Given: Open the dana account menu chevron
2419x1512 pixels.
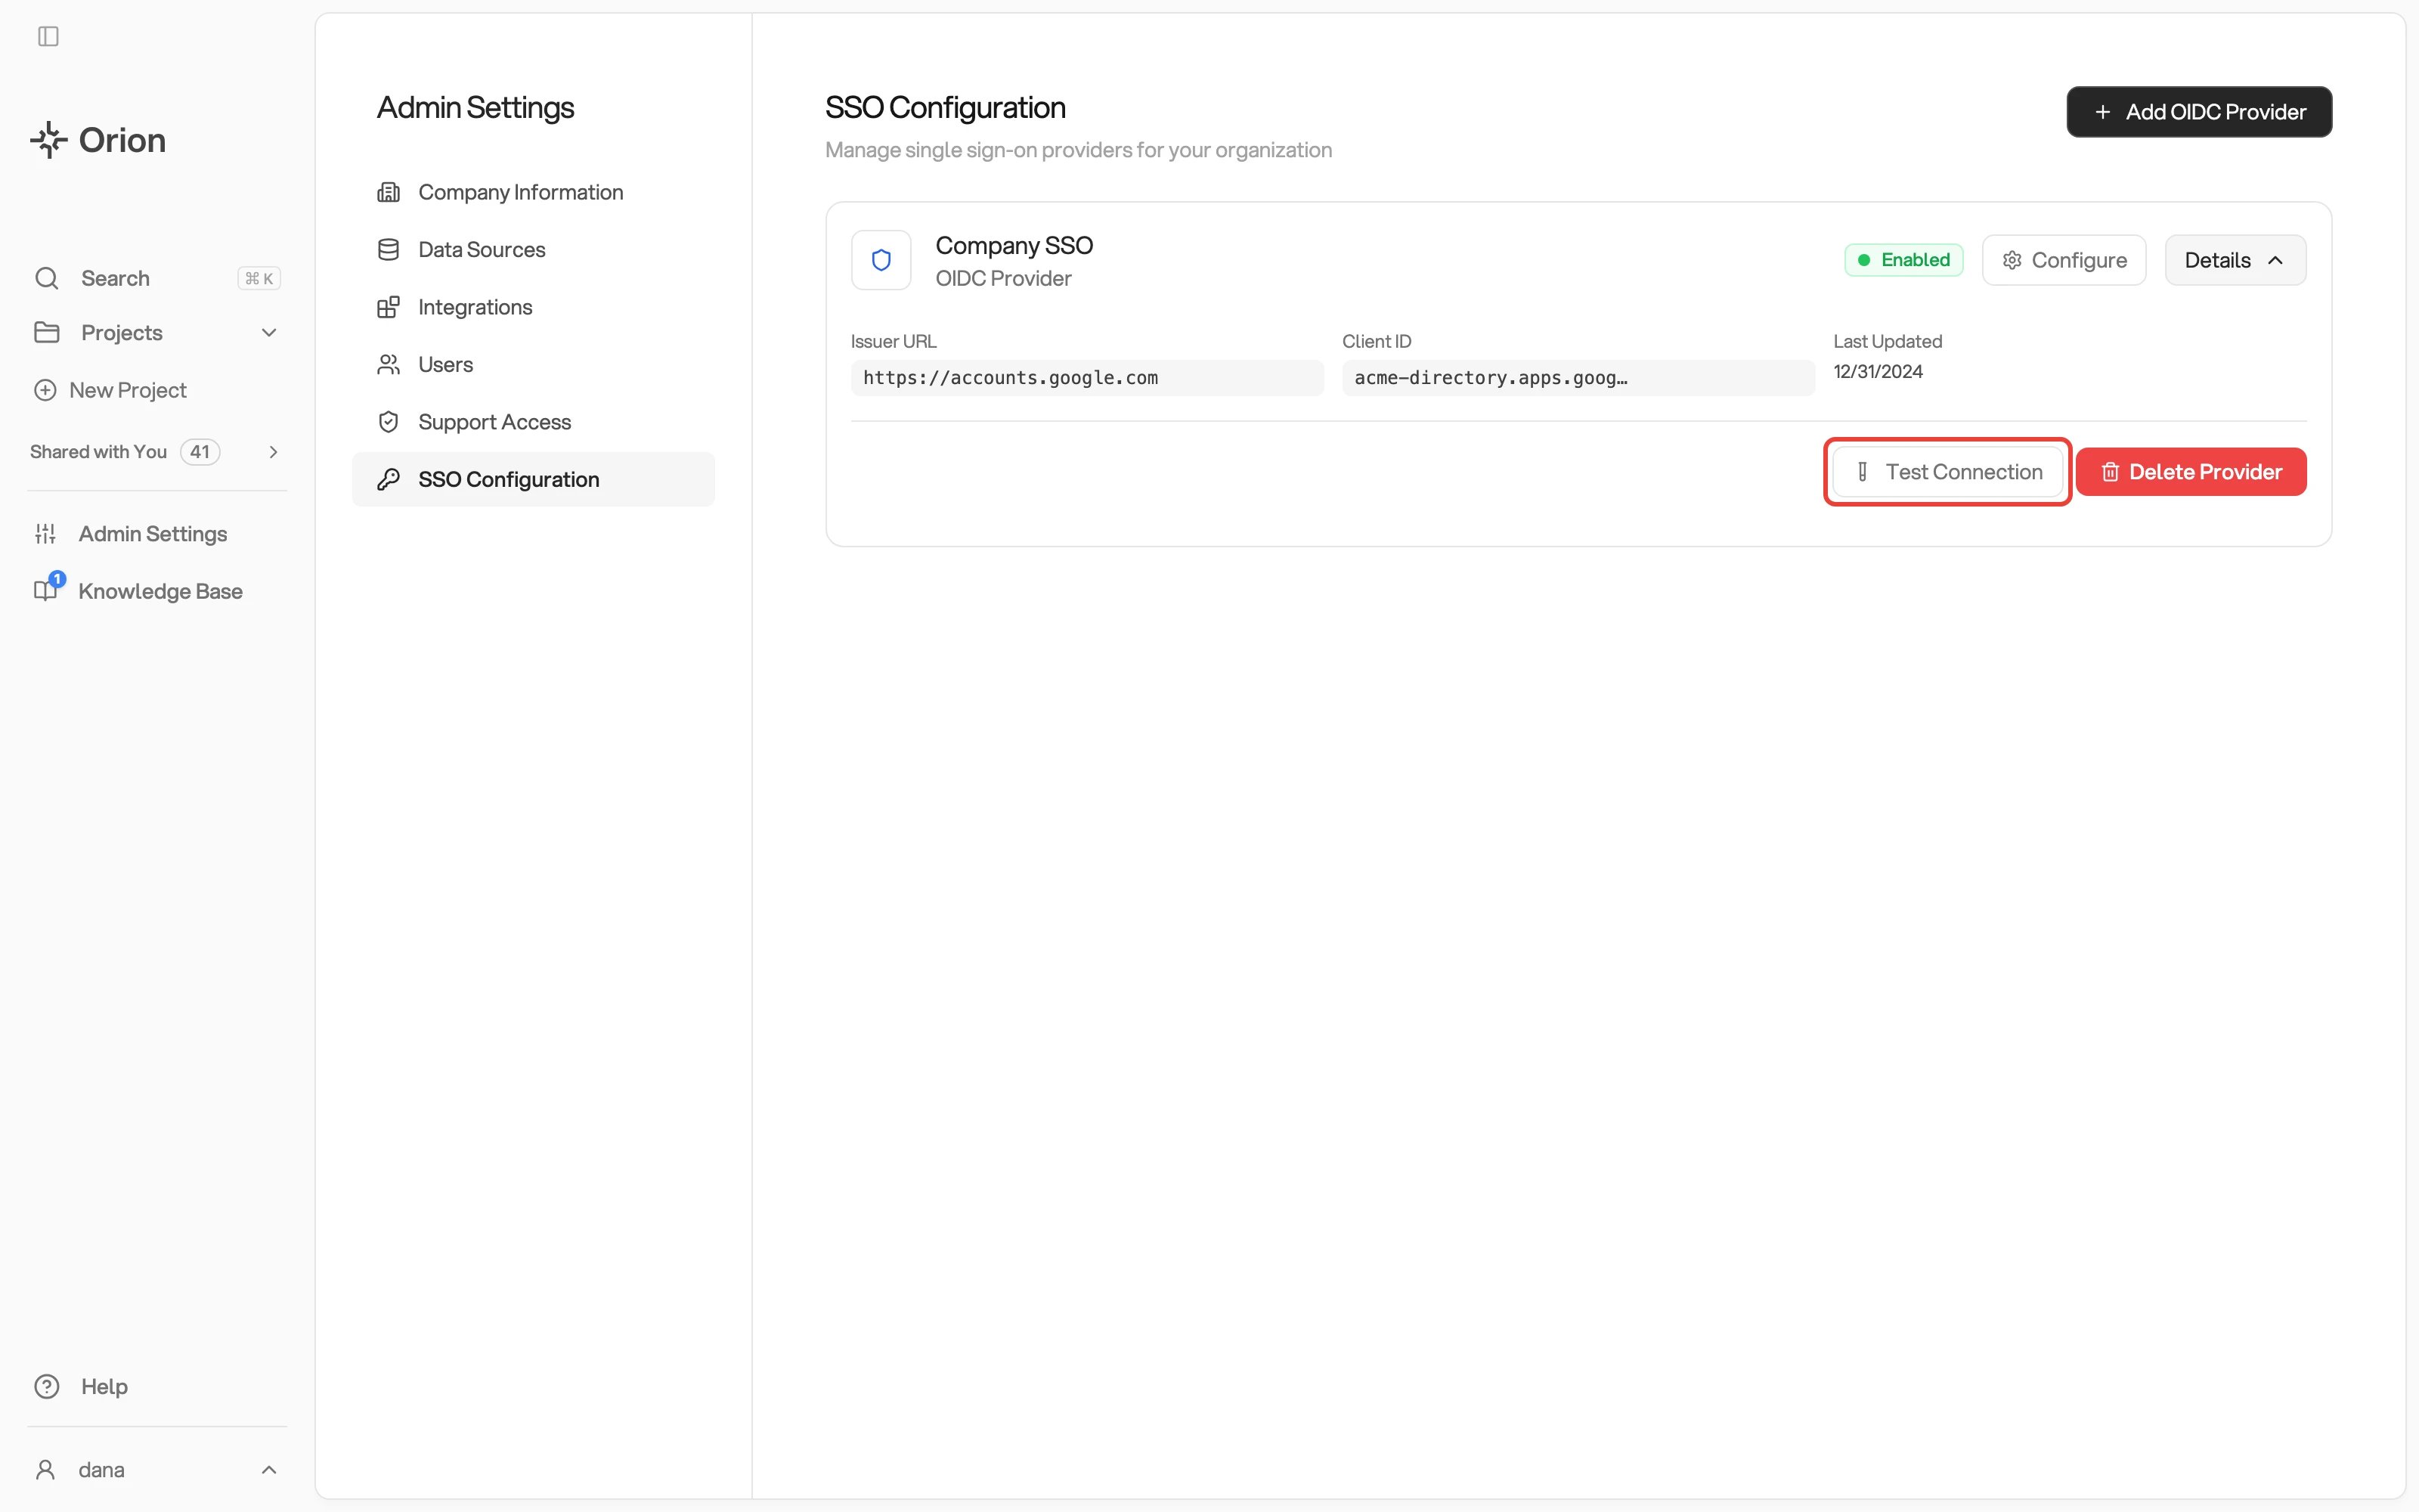Looking at the screenshot, I should click(x=269, y=1470).
